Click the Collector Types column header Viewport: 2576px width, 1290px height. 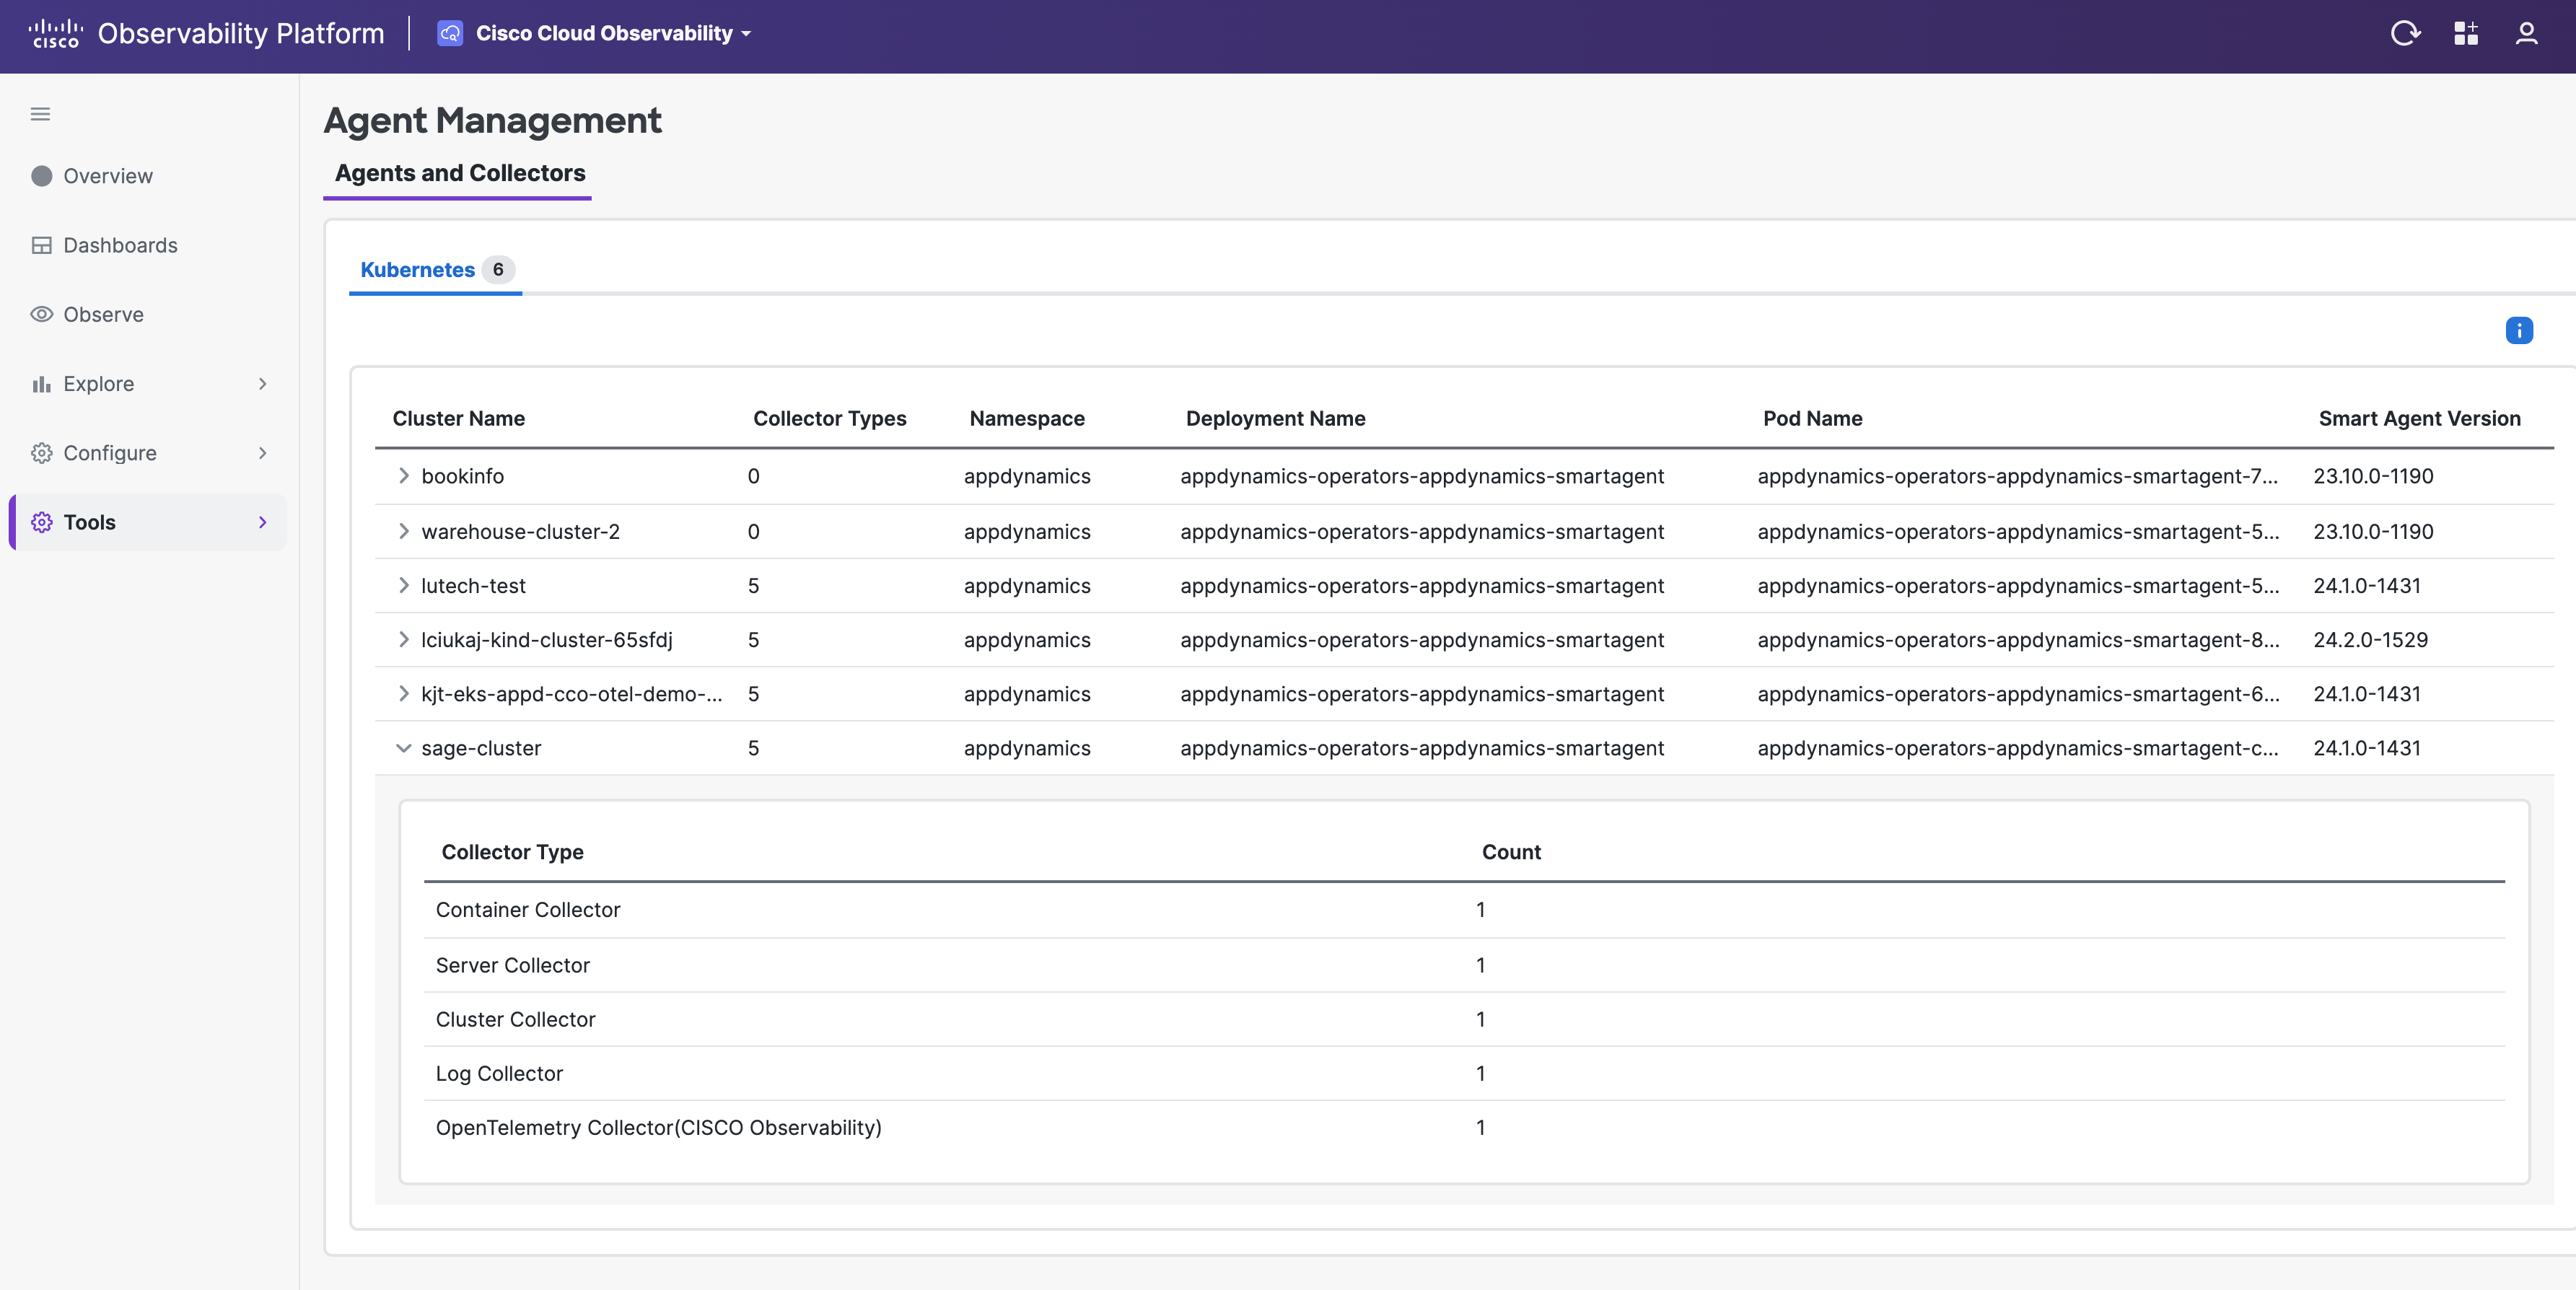830,419
